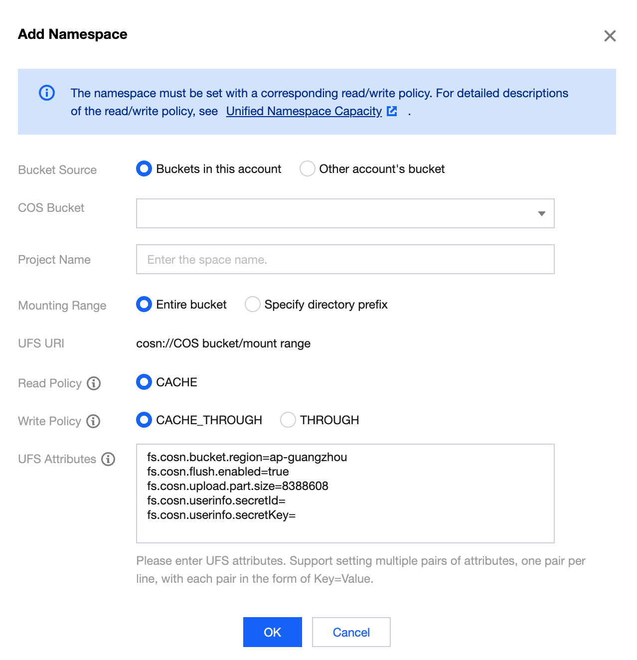Image resolution: width=637 pixels, height=660 pixels.
Task: Close the Add Namespace dialog
Action: (610, 36)
